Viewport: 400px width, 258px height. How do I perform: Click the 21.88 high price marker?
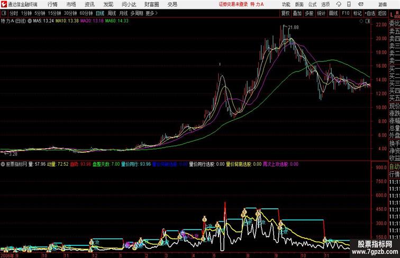293,28
